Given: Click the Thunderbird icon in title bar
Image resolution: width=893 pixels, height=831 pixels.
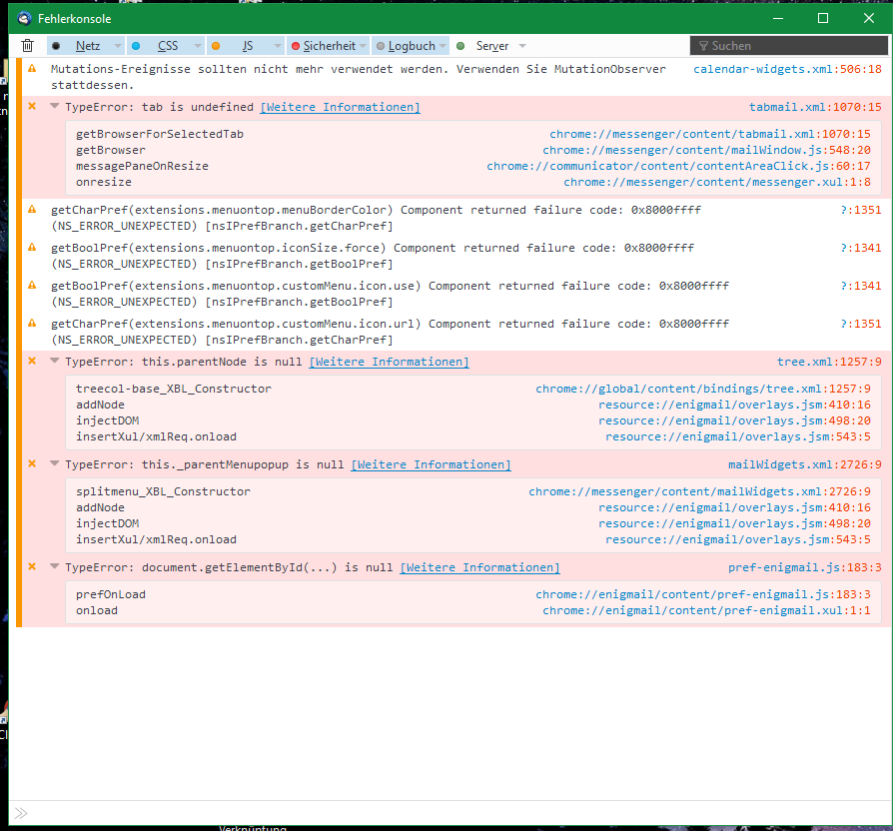Looking at the screenshot, I should (23, 18).
